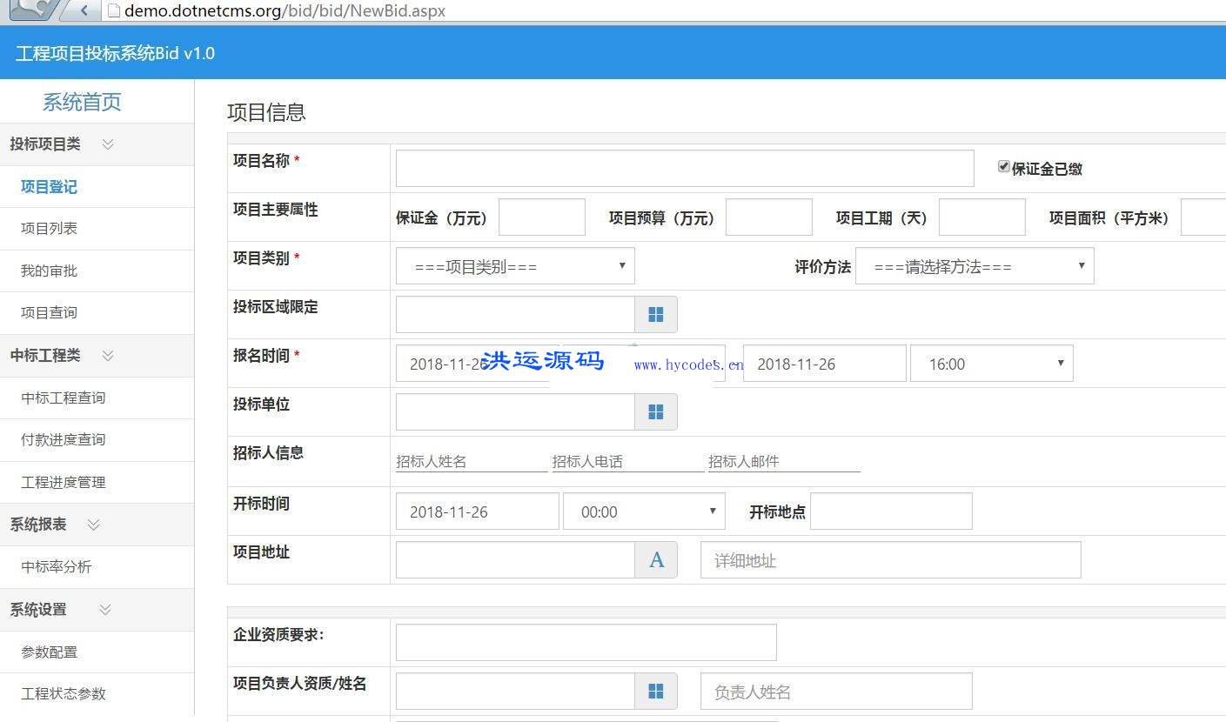Click page icon in the address bar
1226x722 pixels.
click(113, 10)
